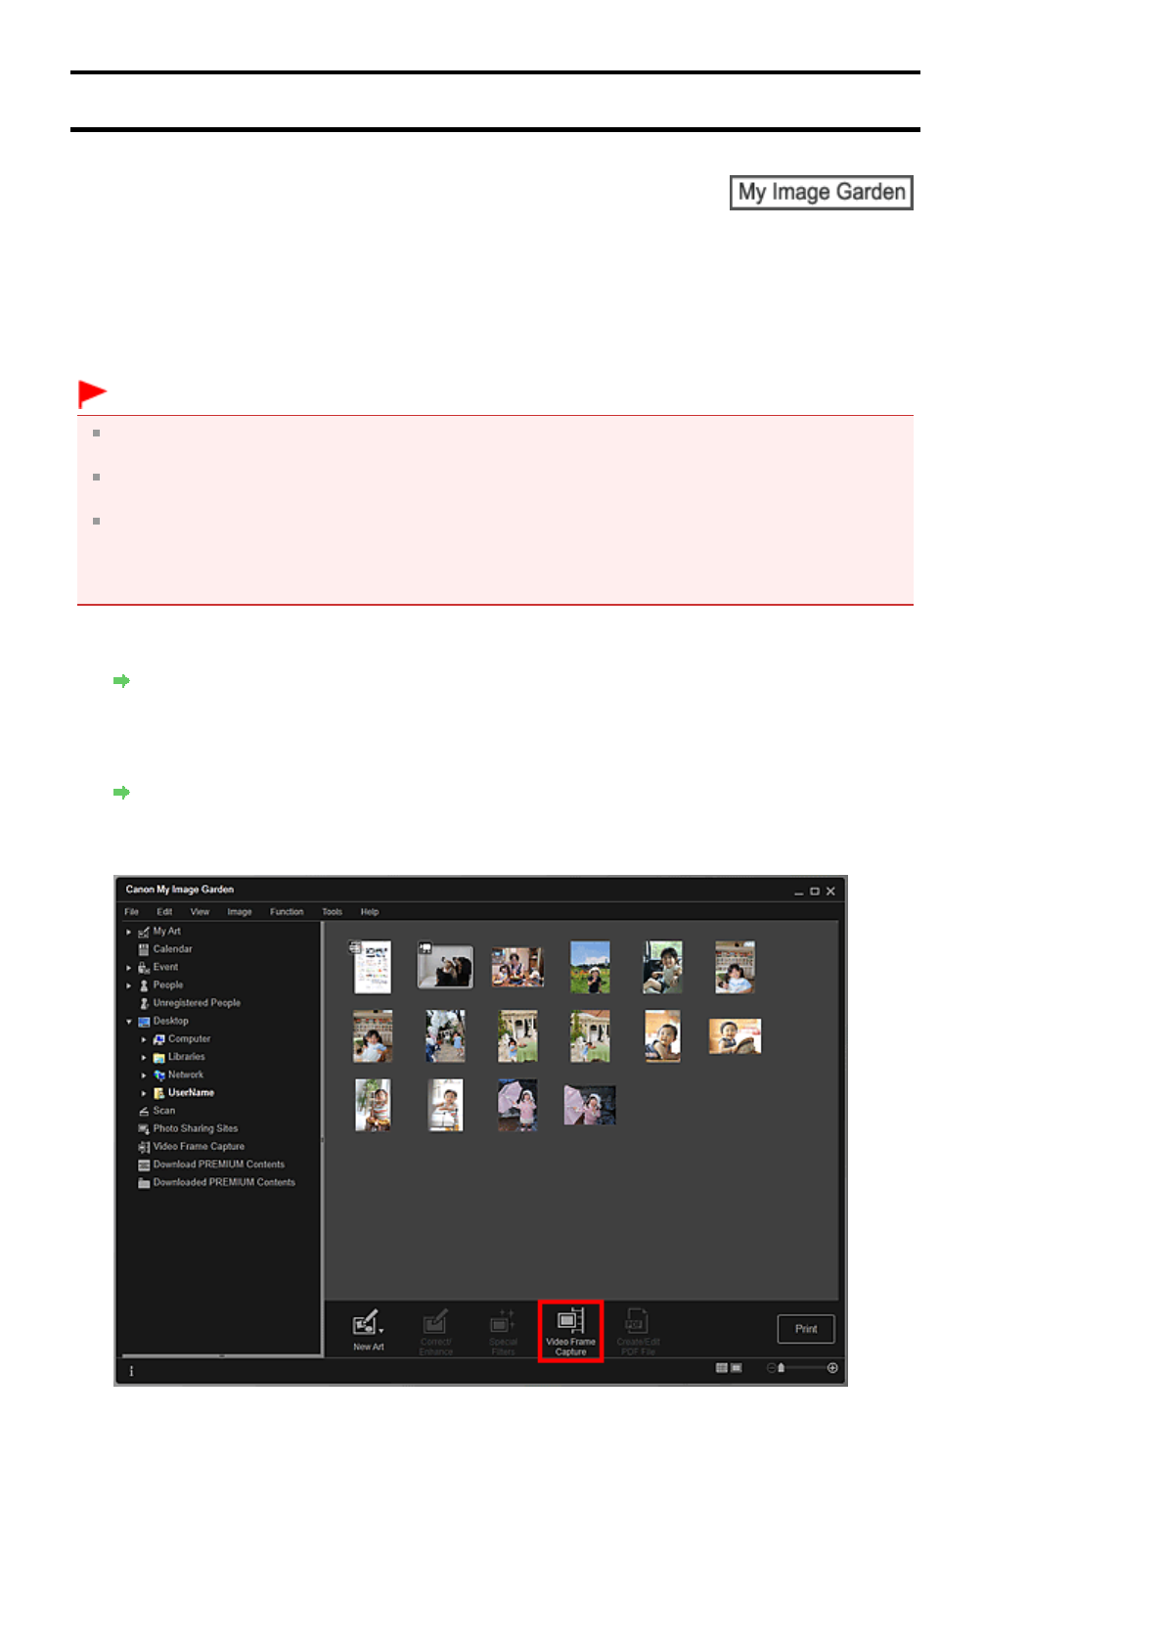1164x1648 pixels.
Task: Click the thumbnail size slider
Action: point(802,1368)
